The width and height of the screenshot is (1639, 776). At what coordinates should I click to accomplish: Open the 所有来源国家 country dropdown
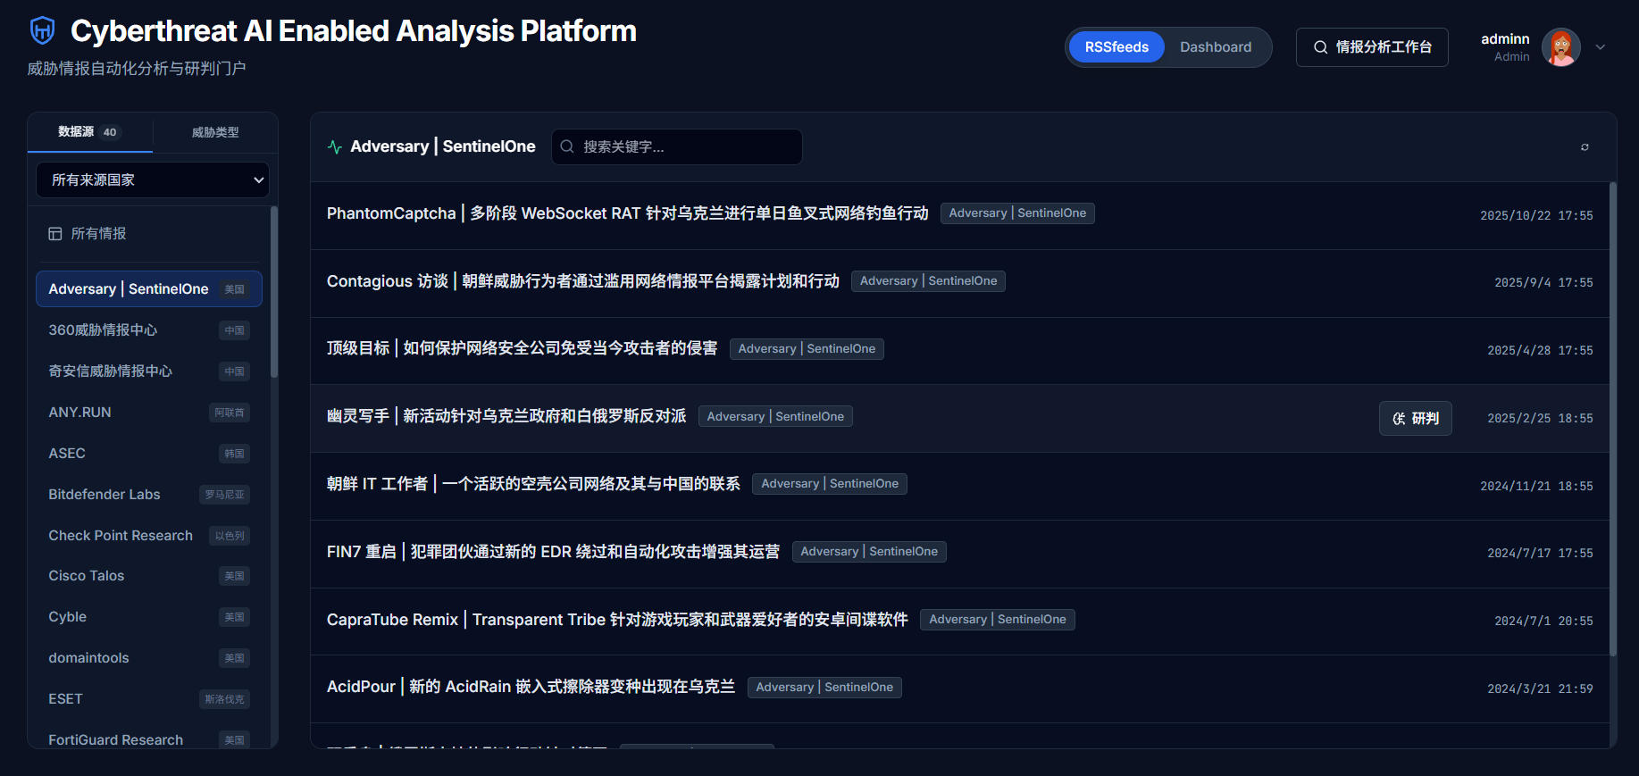click(x=153, y=179)
